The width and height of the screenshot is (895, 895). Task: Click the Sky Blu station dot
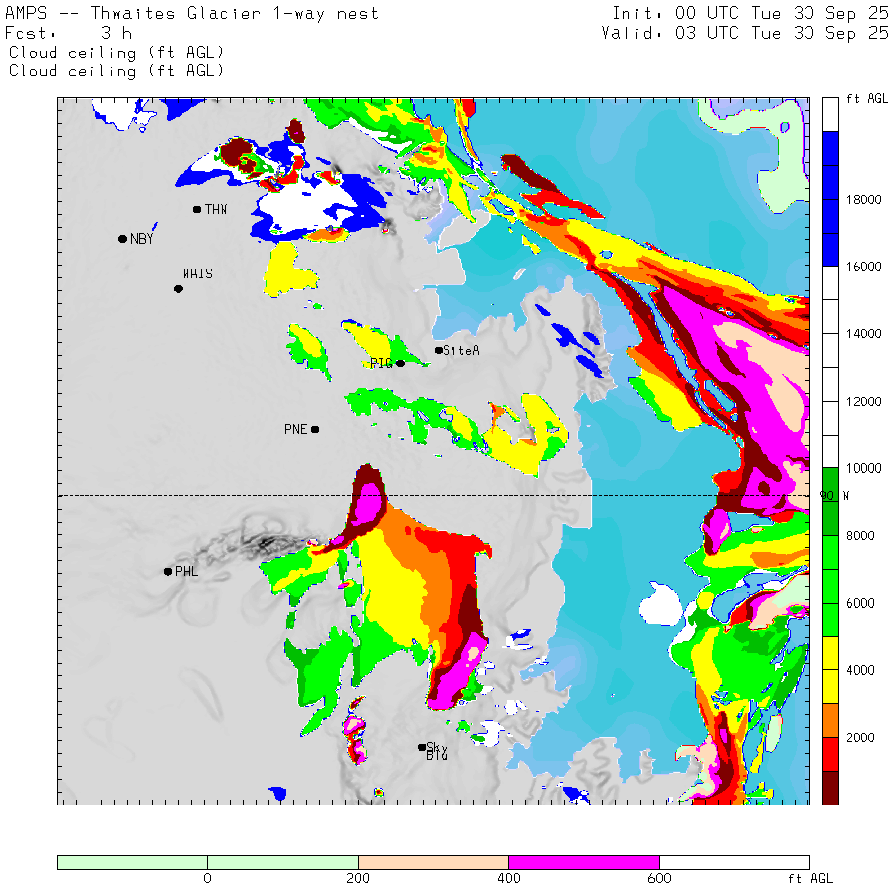[x=422, y=747]
